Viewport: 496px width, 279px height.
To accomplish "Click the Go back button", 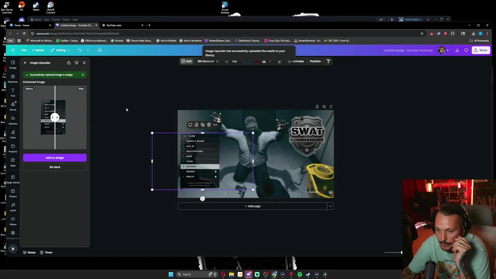I will pos(55,167).
